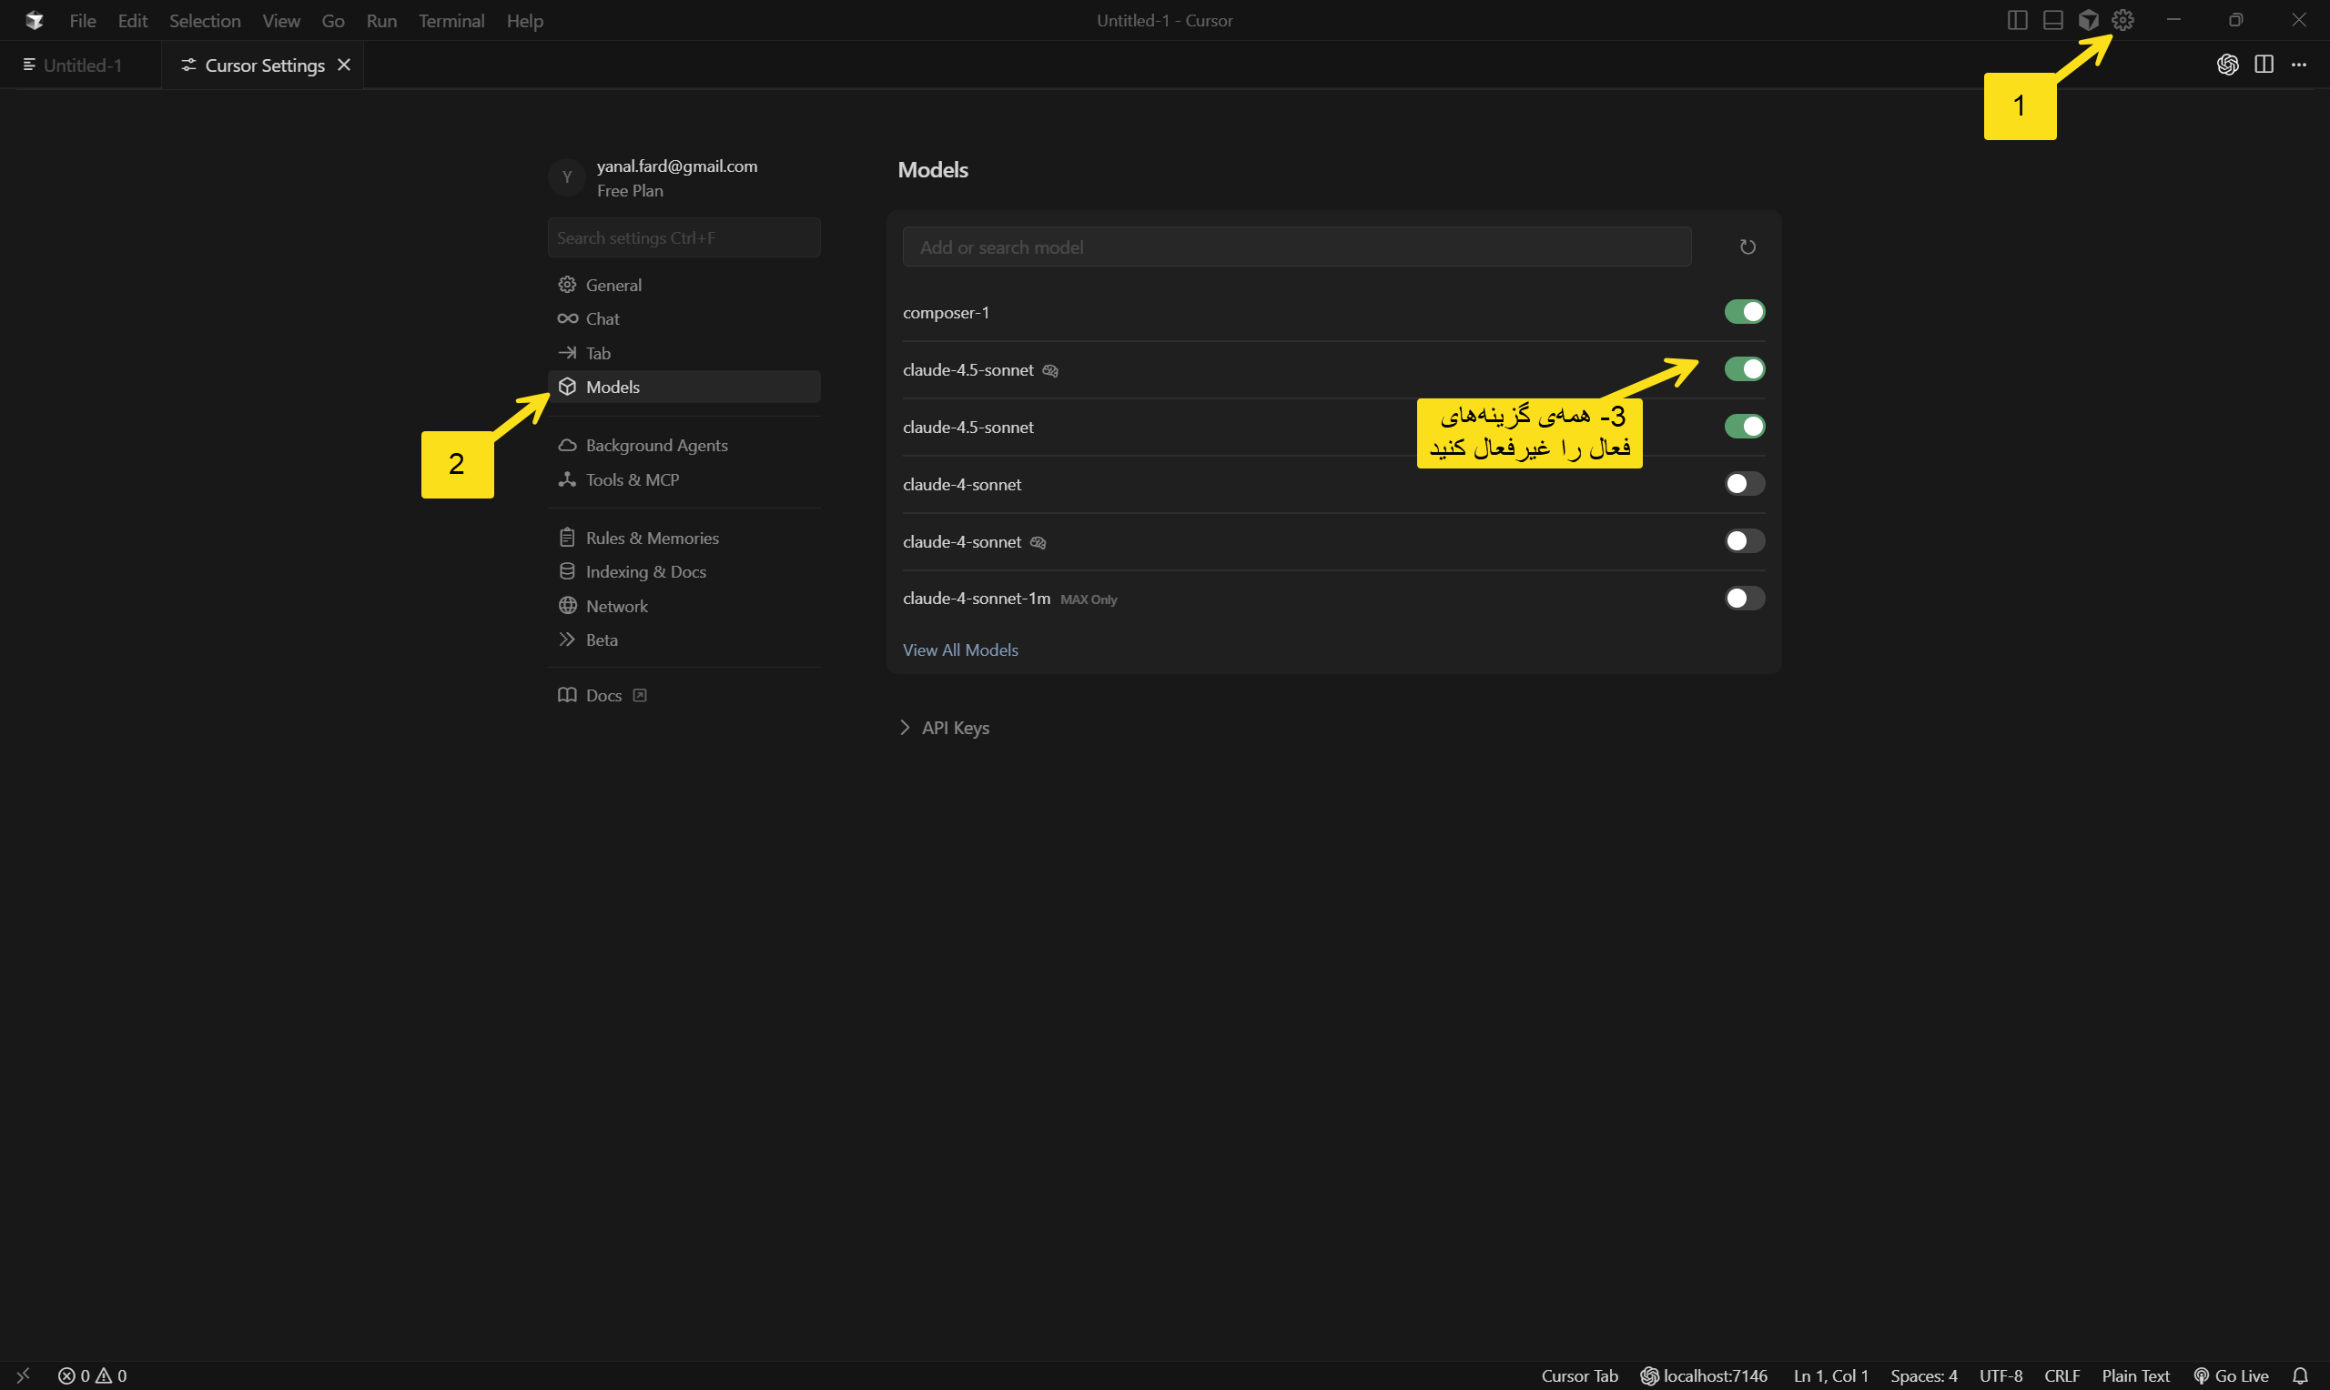Select Models in settings sidebar
This screenshot has height=1390, width=2330.
pyautogui.click(x=684, y=387)
